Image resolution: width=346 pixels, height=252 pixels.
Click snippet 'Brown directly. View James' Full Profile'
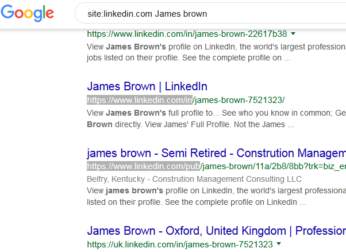pyautogui.click(x=190, y=124)
